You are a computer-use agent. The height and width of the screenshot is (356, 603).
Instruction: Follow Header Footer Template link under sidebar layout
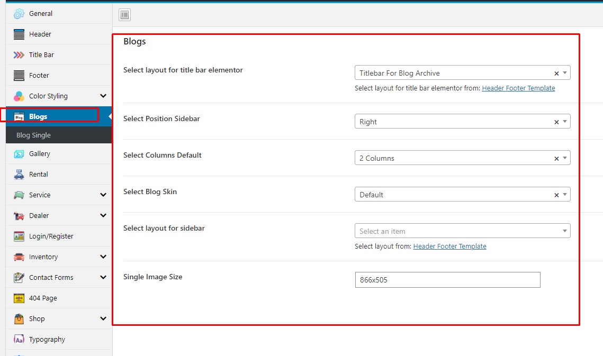coord(449,247)
